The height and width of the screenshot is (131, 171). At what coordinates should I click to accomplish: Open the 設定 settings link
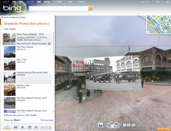tap(168, 2)
